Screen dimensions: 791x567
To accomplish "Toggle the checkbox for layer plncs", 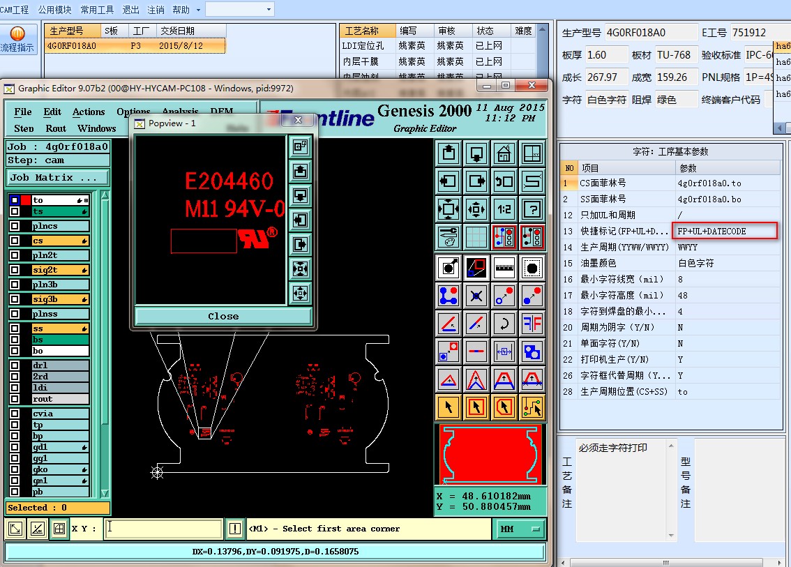I will [x=15, y=226].
